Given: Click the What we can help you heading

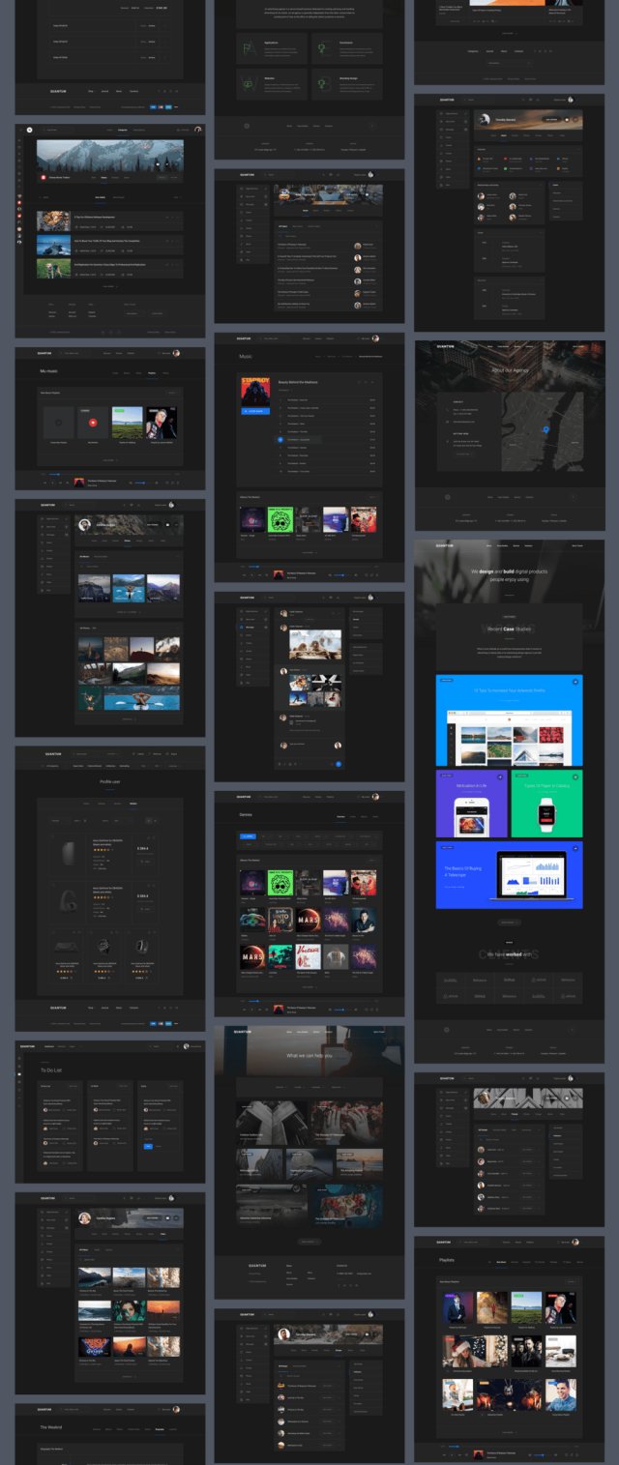Looking at the screenshot, I should tap(310, 1055).
